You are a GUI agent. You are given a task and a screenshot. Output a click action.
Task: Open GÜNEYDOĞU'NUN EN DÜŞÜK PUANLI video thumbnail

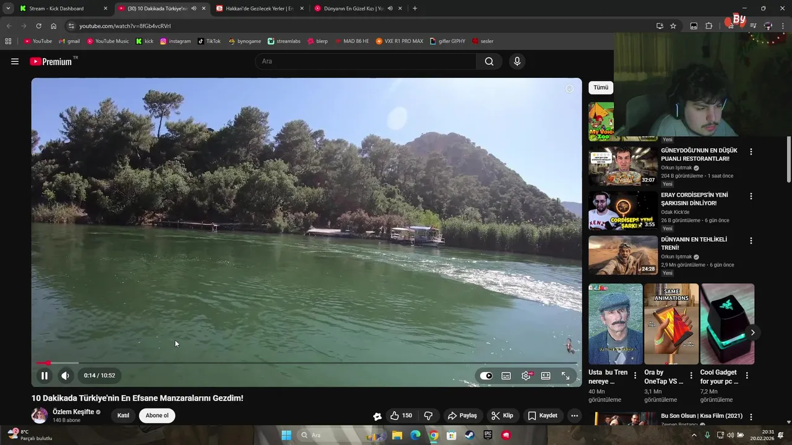[x=622, y=166]
